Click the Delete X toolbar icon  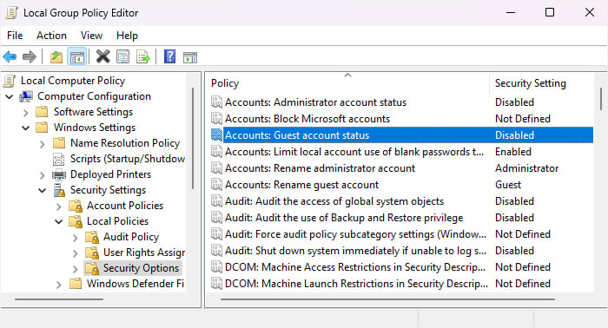(102, 57)
